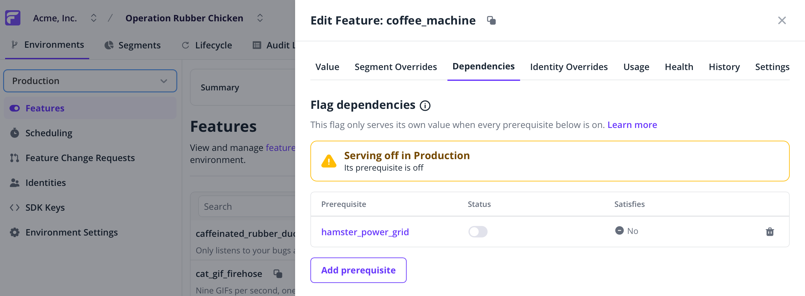Click the Environment Settings gear icon

tap(15, 232)
